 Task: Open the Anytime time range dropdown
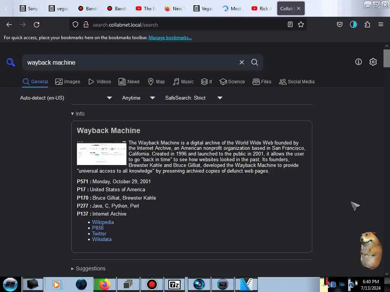point(139,98)
